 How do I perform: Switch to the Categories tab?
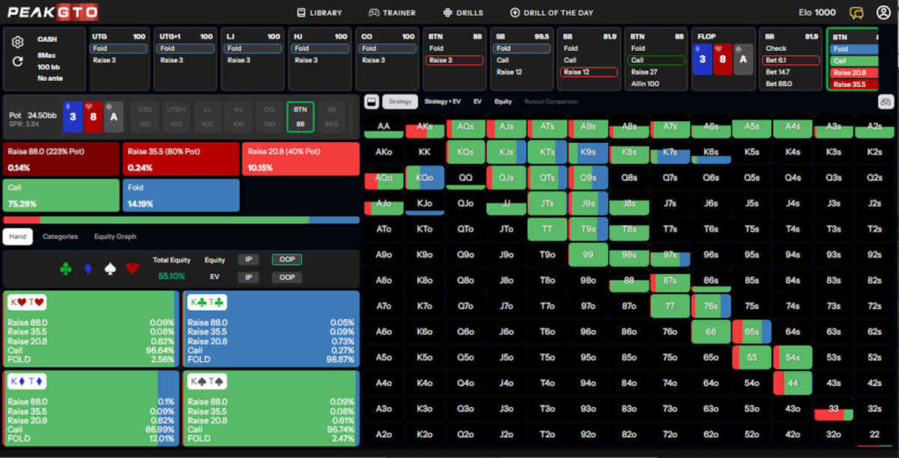click(x=61, y=236)
